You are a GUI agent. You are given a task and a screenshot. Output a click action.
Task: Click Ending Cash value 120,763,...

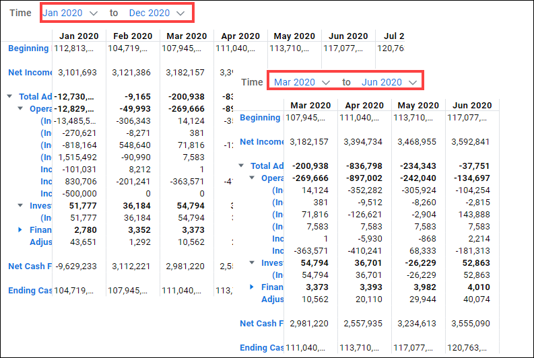coord(467,347)
